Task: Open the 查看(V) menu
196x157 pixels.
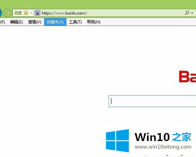Action: (x=34, y=22)
